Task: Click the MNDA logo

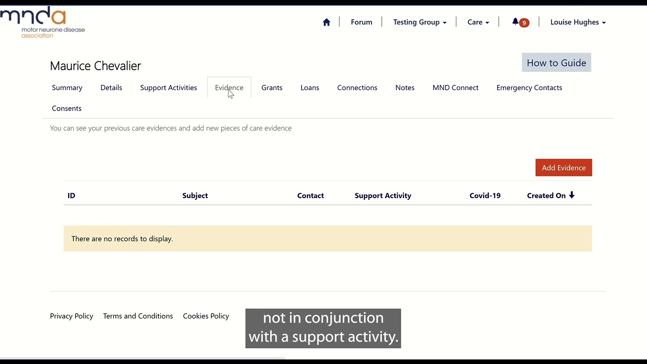Action: click(42, 22)
